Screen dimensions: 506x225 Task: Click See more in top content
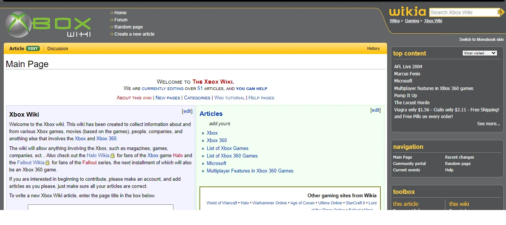489,124
